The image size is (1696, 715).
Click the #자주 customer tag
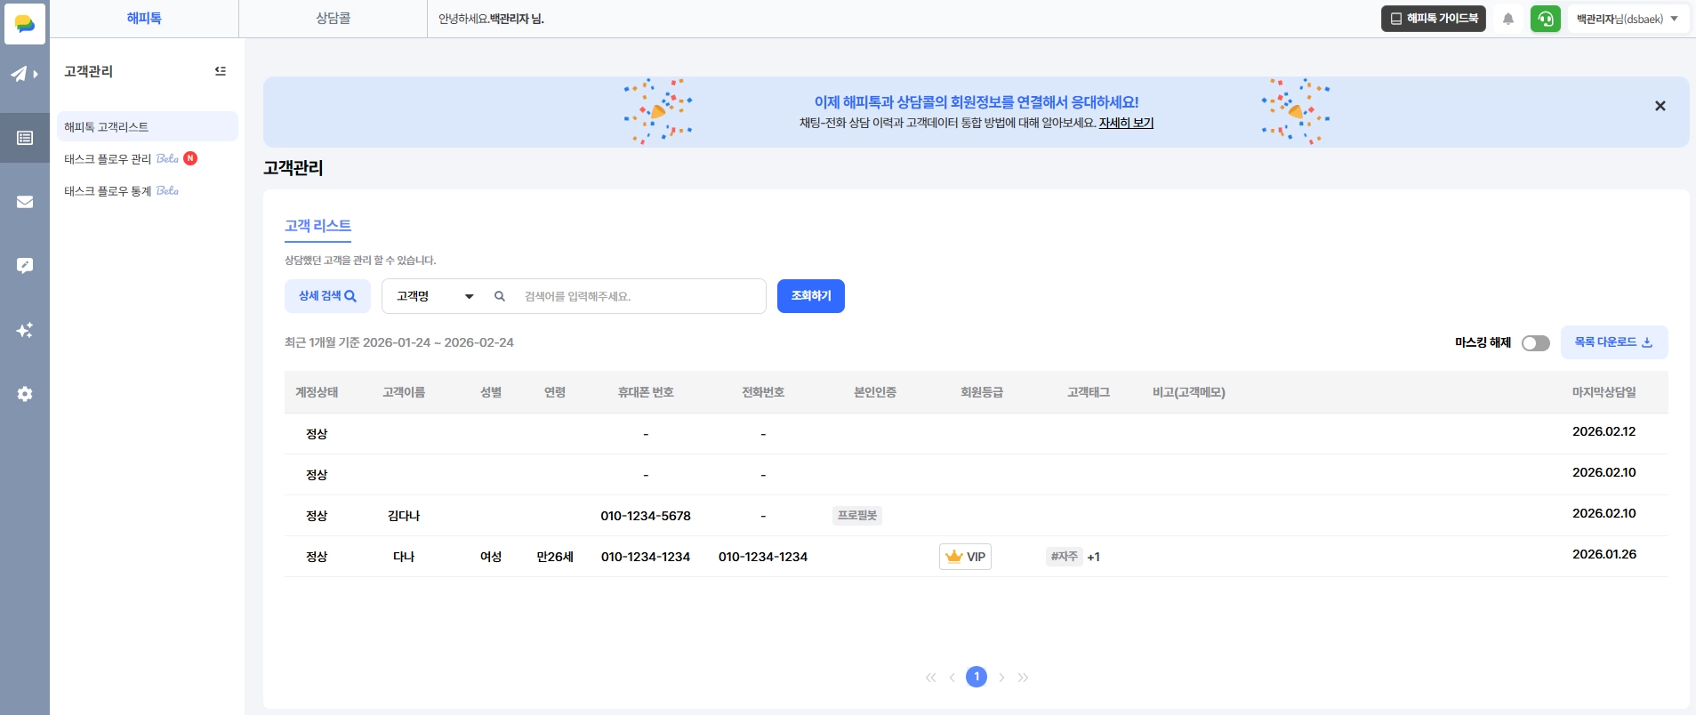[x=1065, y=557]
